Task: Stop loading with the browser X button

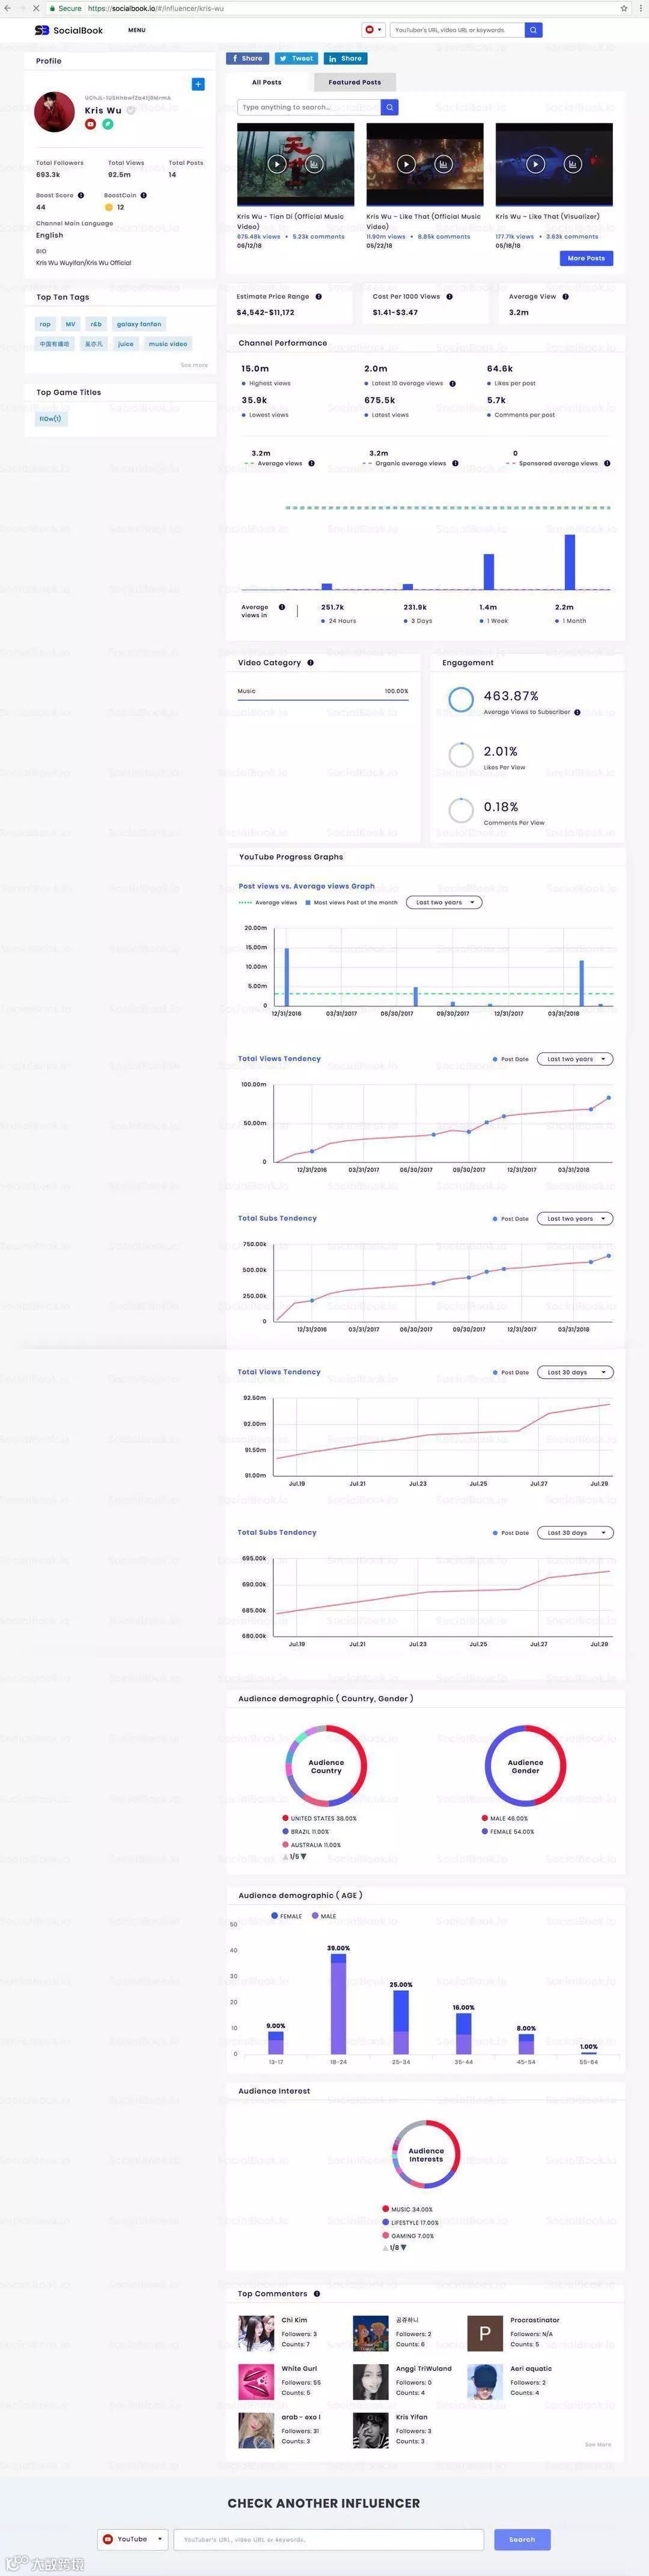Action: coord(36,8)
